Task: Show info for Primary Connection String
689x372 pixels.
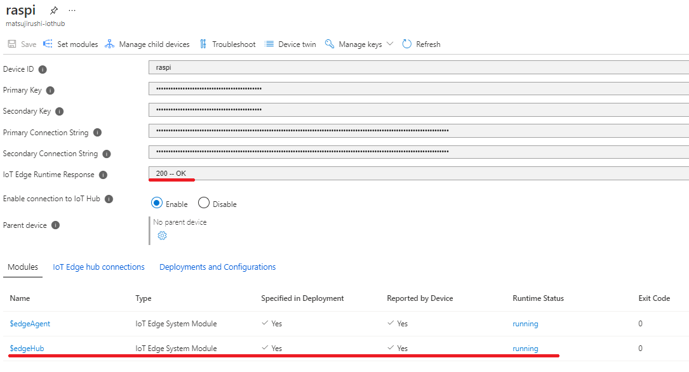Action: click(98, 133)
